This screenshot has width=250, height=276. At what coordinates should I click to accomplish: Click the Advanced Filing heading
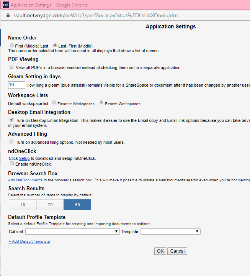(x=28, y=134)
